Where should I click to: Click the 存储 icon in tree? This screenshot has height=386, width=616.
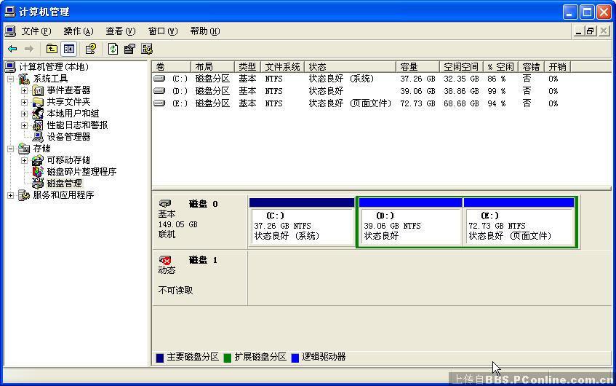coord(24,149)
